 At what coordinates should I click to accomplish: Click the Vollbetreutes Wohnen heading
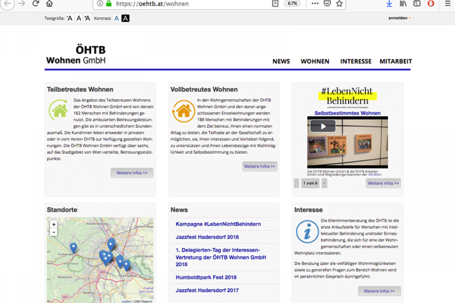204,90
